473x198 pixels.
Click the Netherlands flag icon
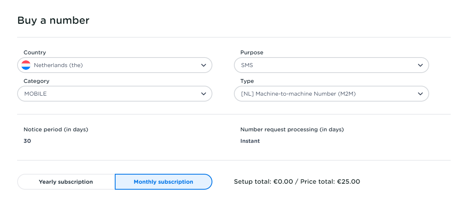point(26,65)
